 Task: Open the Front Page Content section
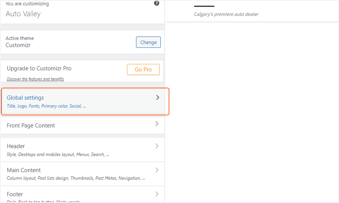(82, 125)
